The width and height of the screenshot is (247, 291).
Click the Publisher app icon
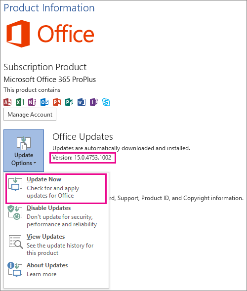pyautogui.click(x=69, y=102)
